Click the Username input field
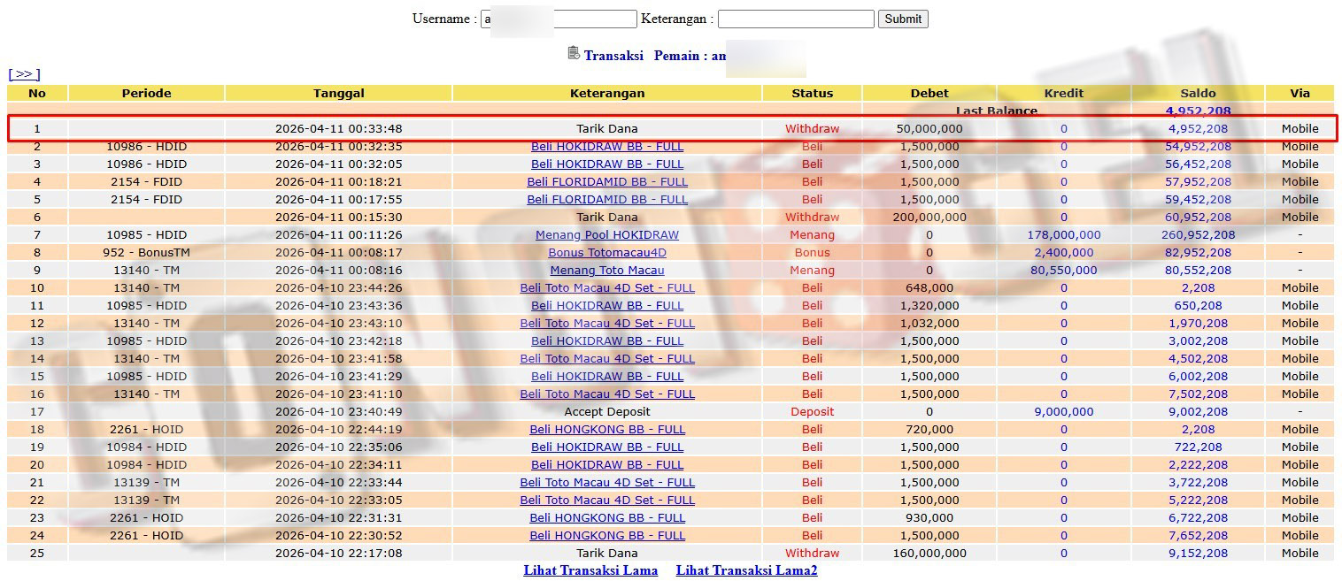The image size is (1342, 581). (x=559, y=19)
